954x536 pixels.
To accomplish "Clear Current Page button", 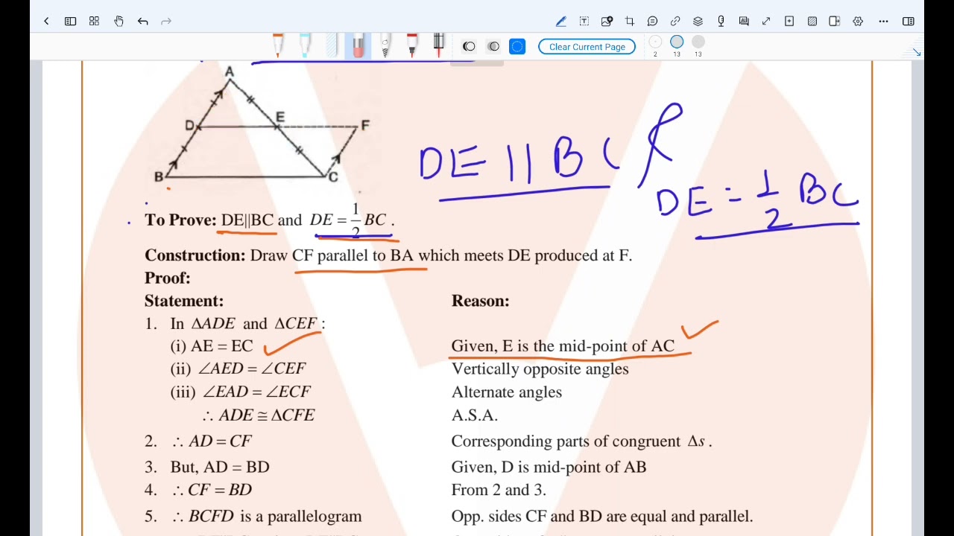I will (x=587, y=47).
